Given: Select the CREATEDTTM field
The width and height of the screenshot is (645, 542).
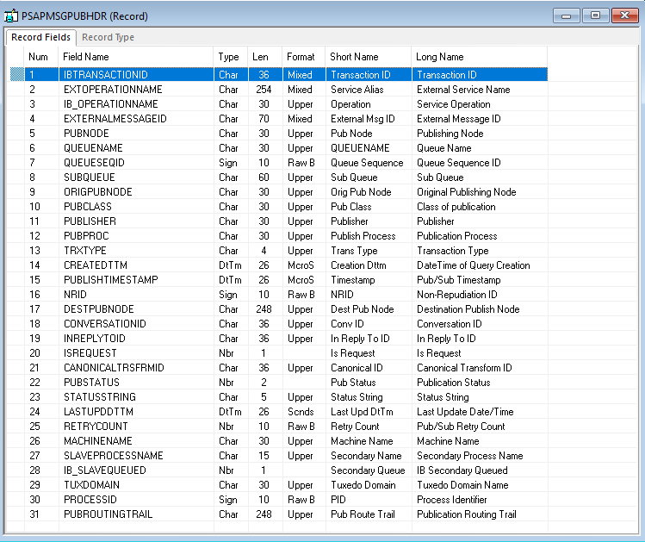Looking at the screenshot, I should [95, 265].
